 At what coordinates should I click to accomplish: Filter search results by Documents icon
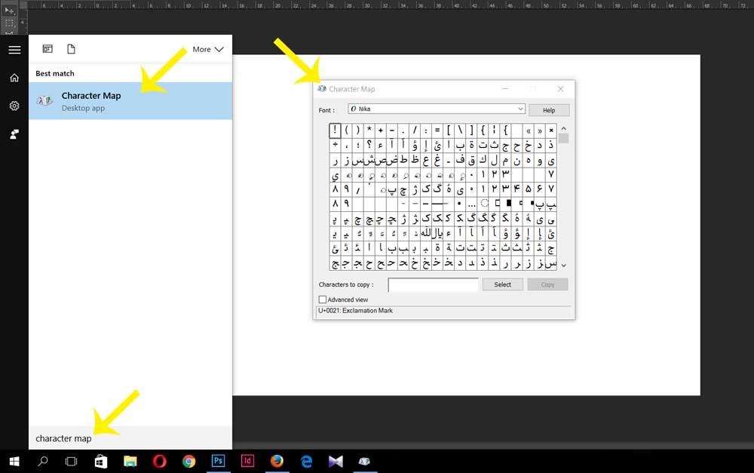click(x=71, y=49)
